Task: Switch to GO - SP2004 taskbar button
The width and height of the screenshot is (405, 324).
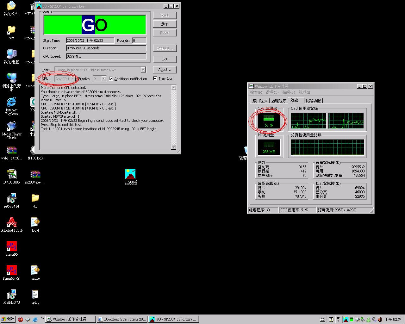Action: click(x=173, y=319)
